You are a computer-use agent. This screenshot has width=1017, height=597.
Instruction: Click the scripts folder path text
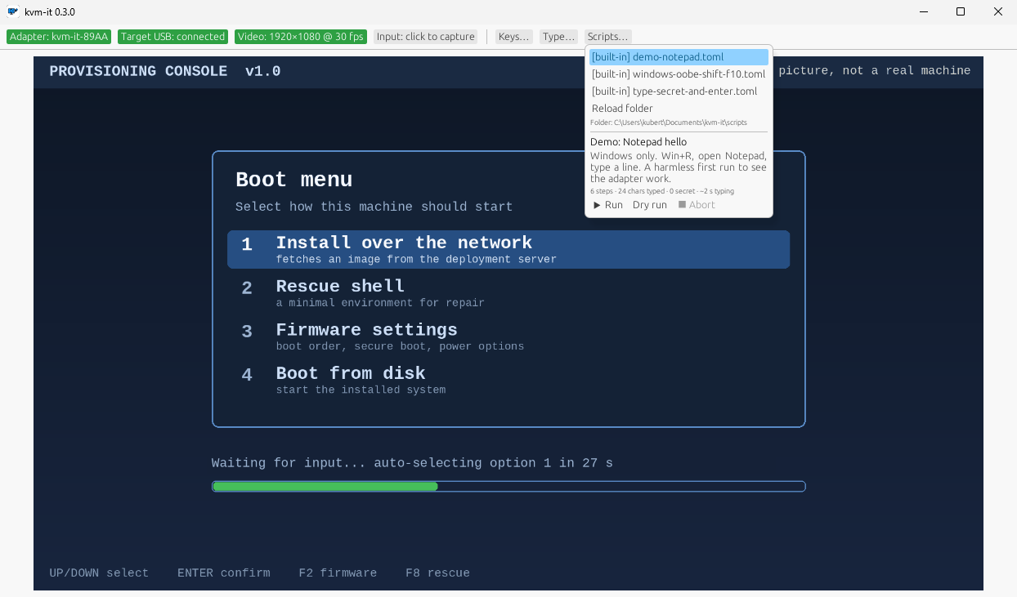click(669, 123)
